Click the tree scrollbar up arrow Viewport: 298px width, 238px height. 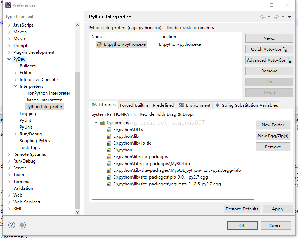(x=77, y=25)
